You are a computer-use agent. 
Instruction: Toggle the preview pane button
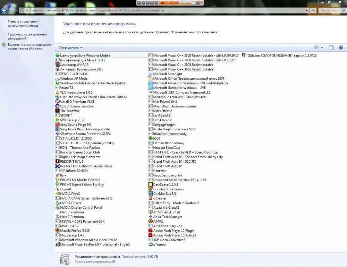point(331,48)
